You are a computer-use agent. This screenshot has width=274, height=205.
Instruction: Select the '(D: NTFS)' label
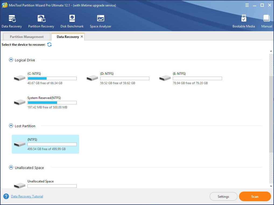[x=107, y=73]
